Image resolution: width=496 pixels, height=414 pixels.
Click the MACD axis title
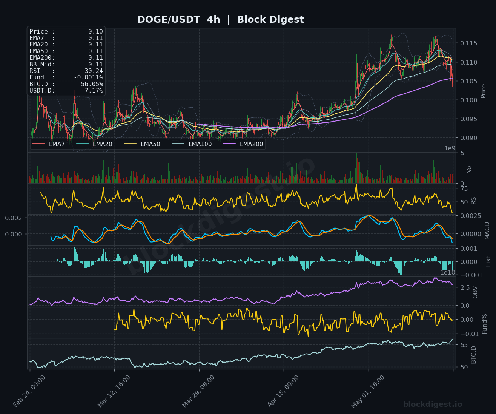[487, 230]
